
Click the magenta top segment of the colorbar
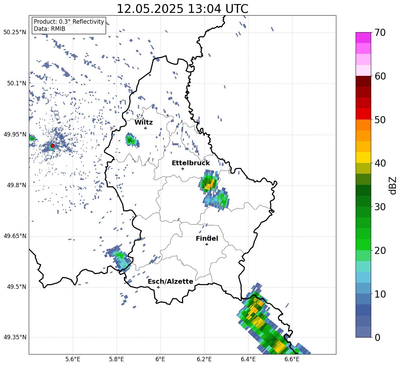363,38
